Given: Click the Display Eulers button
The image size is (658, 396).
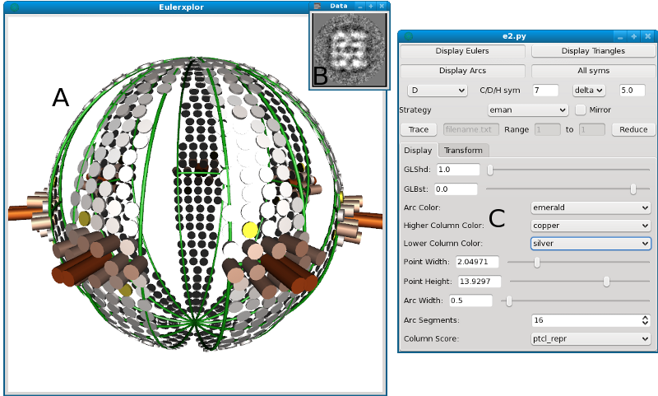Looking at the screenshot, I should [462, 51].
